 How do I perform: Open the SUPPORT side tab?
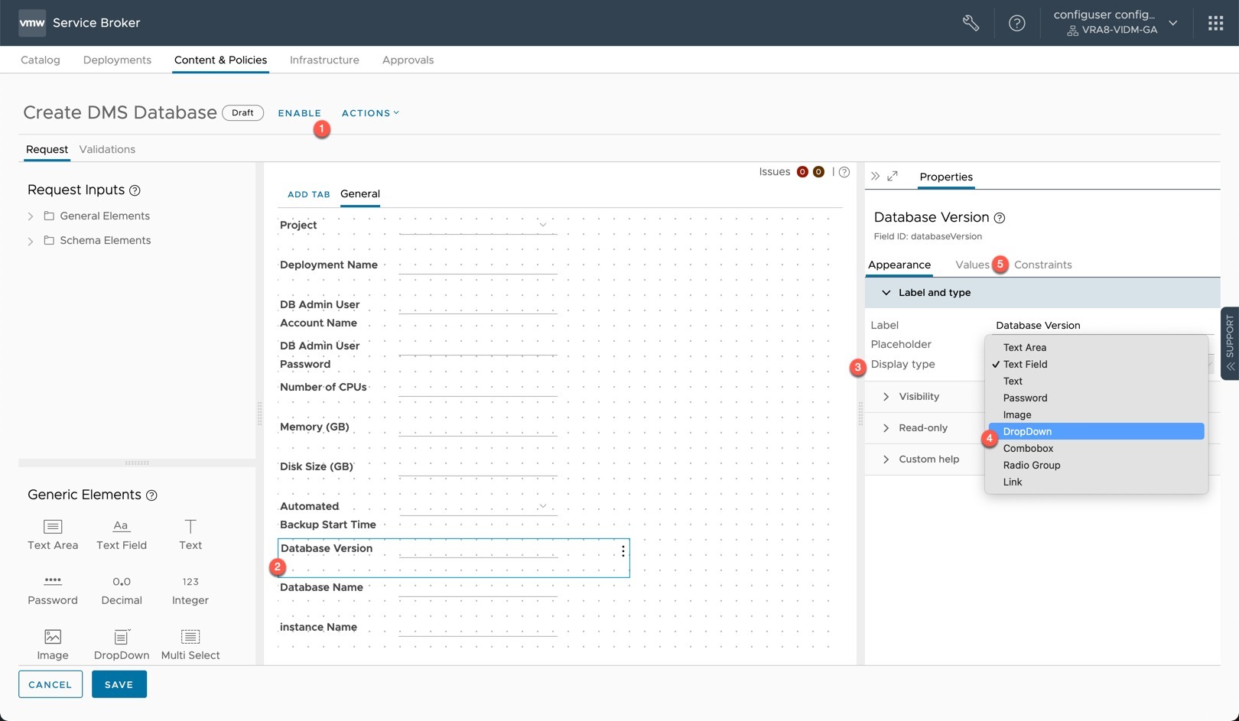1230,343
